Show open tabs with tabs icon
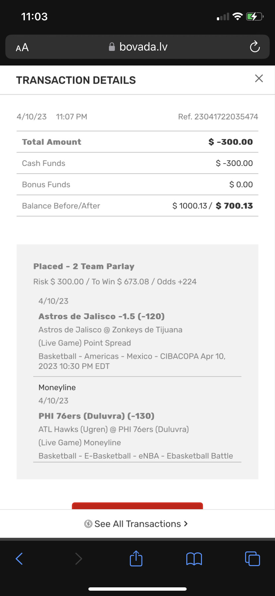The height and width of the screenshot is (596, 275). pos(252,558)
